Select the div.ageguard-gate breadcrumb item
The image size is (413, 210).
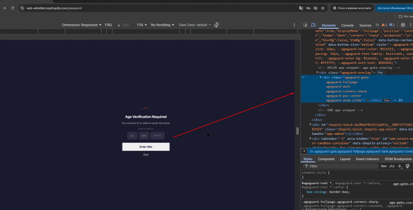pyautogui.click(x=361, y=151)
